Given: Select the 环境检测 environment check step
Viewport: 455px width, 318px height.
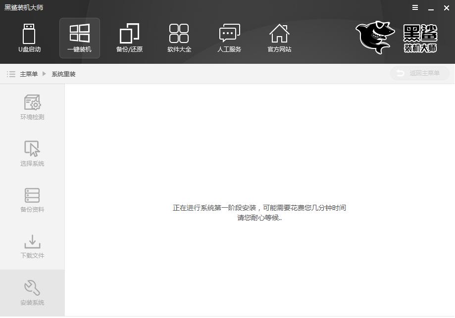Looking at the screenshot, I should [32, 106].
